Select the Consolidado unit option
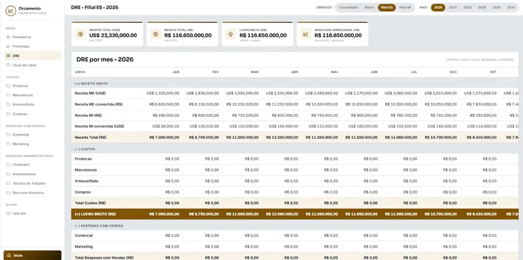Image resolution: width=523 pixels, height=260 pixels. [348, 7]
